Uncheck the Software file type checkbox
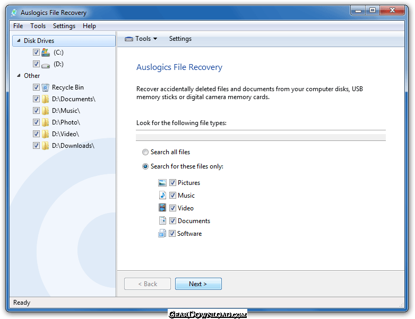This screenshot has width=415, height=319. pos(172,233)
